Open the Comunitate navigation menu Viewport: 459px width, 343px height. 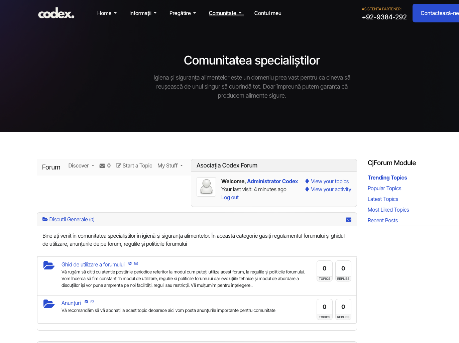(x=225, y=13)
